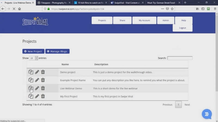Screen dimensions: 218x122
Task: Open the Share nav menu
Action: coord(122,20)
